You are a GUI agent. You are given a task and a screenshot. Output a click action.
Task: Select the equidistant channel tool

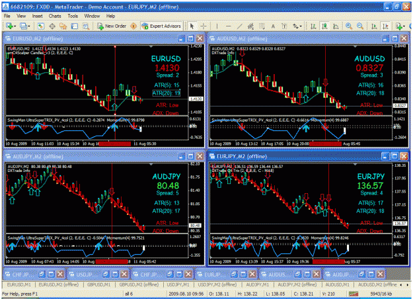point(250,26)
